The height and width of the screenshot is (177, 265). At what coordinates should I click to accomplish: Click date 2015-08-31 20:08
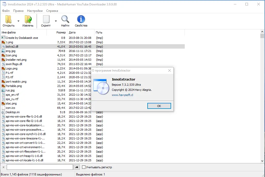80,38
